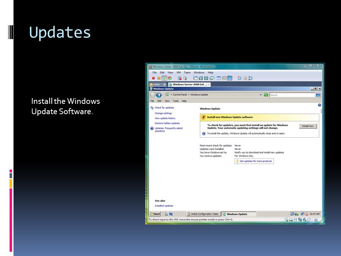Click the Appliance view toolbar icon

tap(224, 78)
